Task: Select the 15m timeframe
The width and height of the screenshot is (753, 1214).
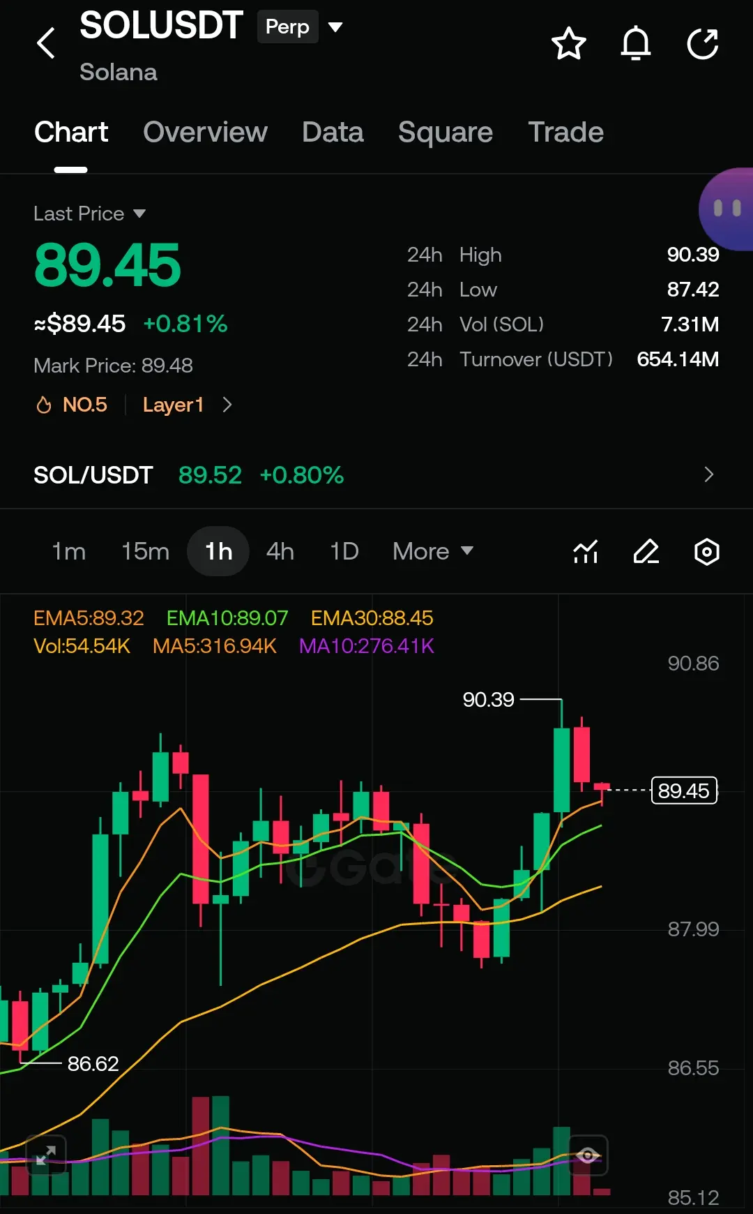Action: pyautogui.click(x=145, y=551)
